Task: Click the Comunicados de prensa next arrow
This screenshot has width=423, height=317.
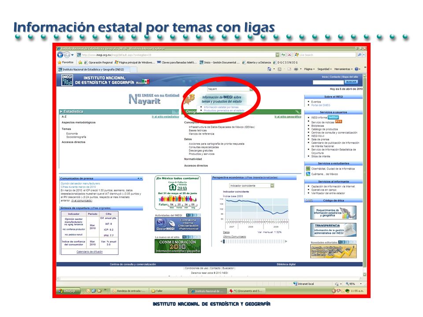Action: click(x=141, y=178)
